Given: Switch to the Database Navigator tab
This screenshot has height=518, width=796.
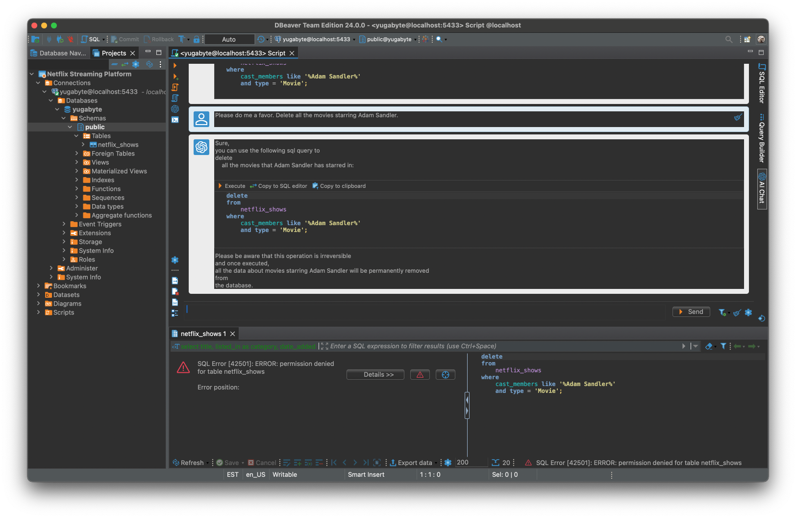Looking at the screenshot, I should click(x=58, y=53).
